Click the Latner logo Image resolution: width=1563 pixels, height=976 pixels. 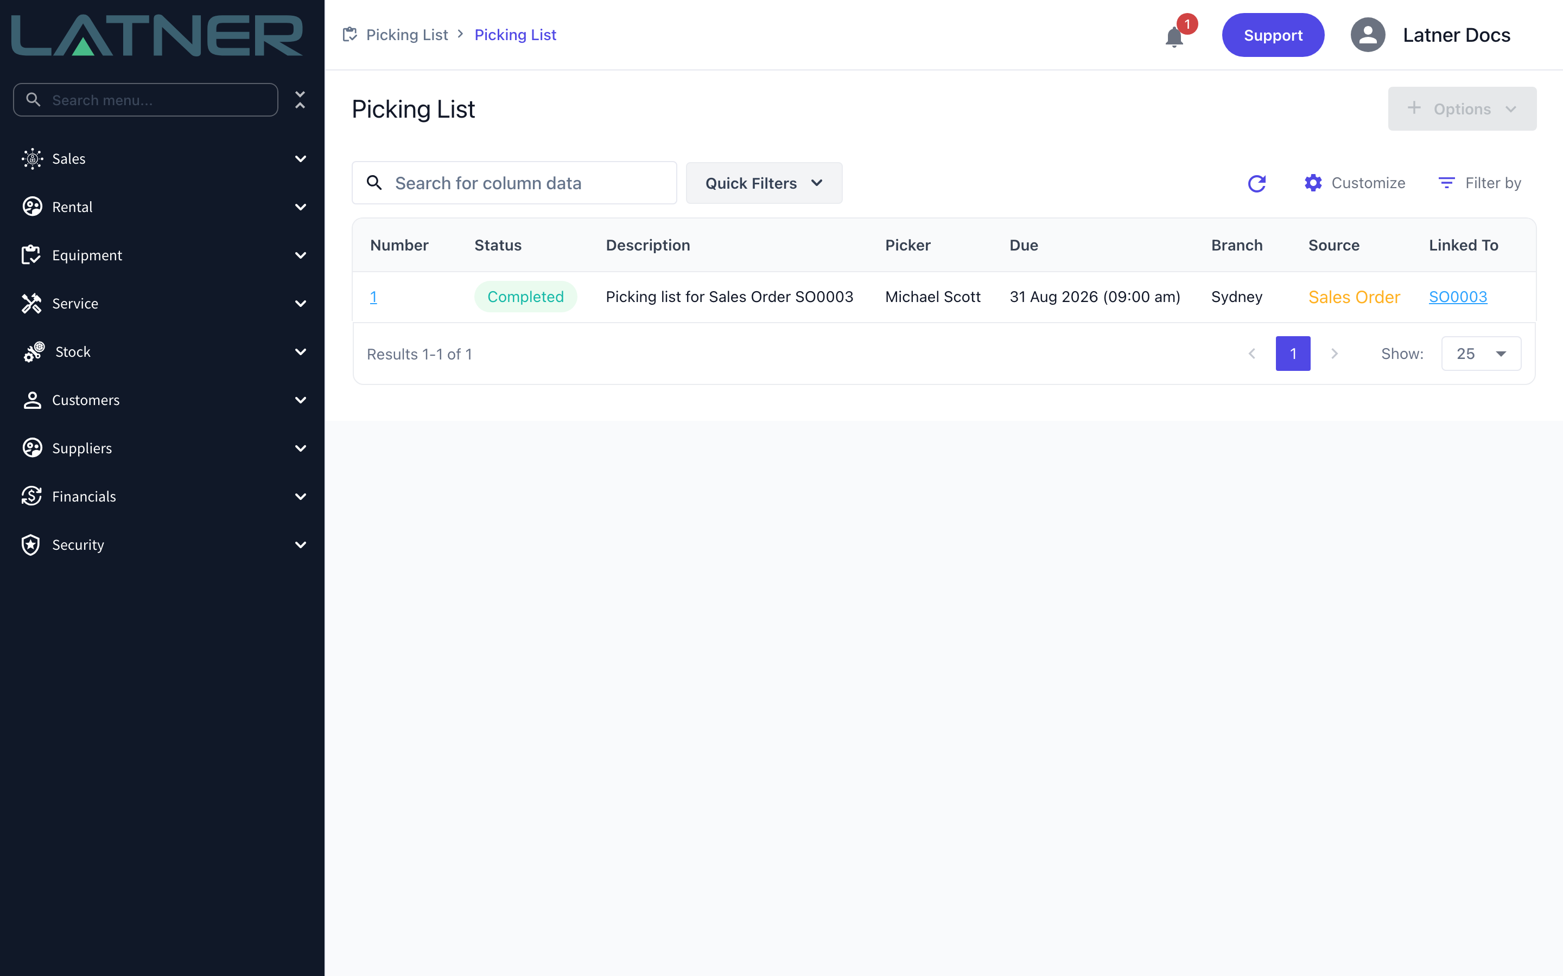(157, 35)
